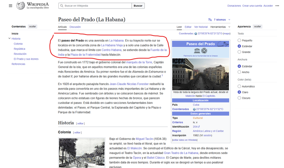The width and height of the screenshot is (284, 168).
Task: Choose Oscuro color mode
Action: (239, 98)
